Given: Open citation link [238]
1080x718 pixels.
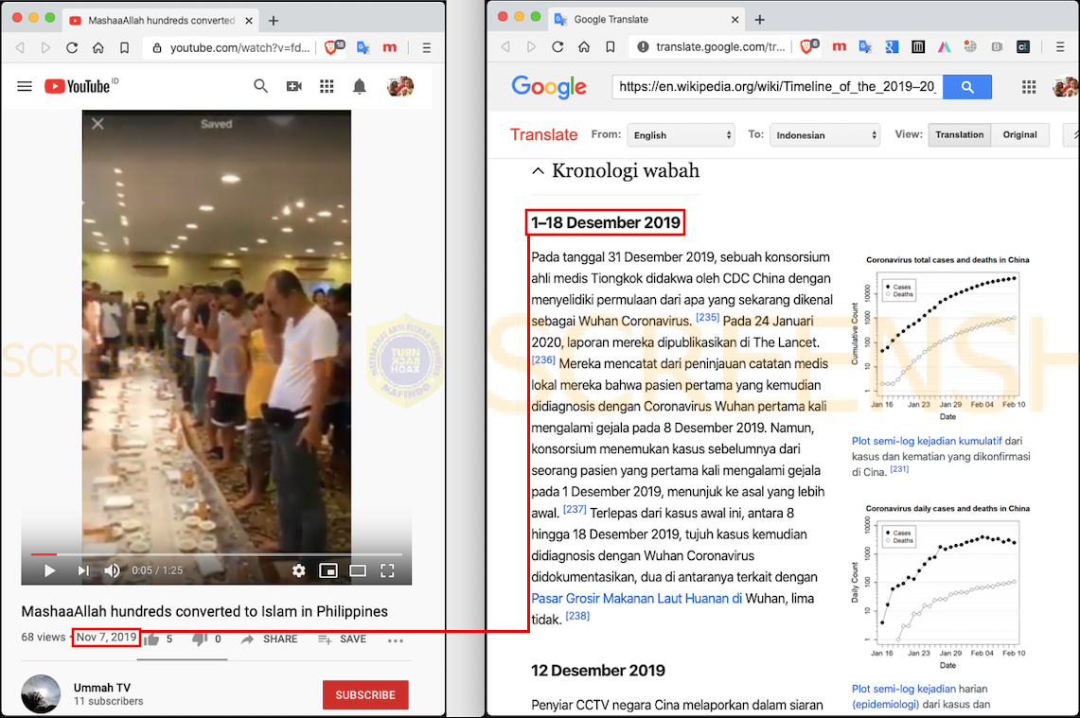Looking at the screenshot, I should 577,616.
